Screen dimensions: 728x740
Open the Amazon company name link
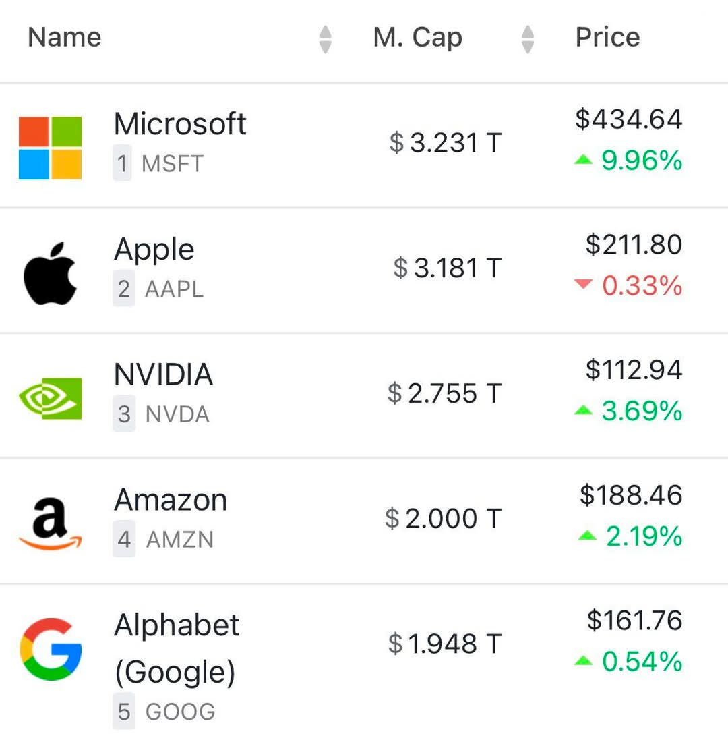tap(171, 500)
